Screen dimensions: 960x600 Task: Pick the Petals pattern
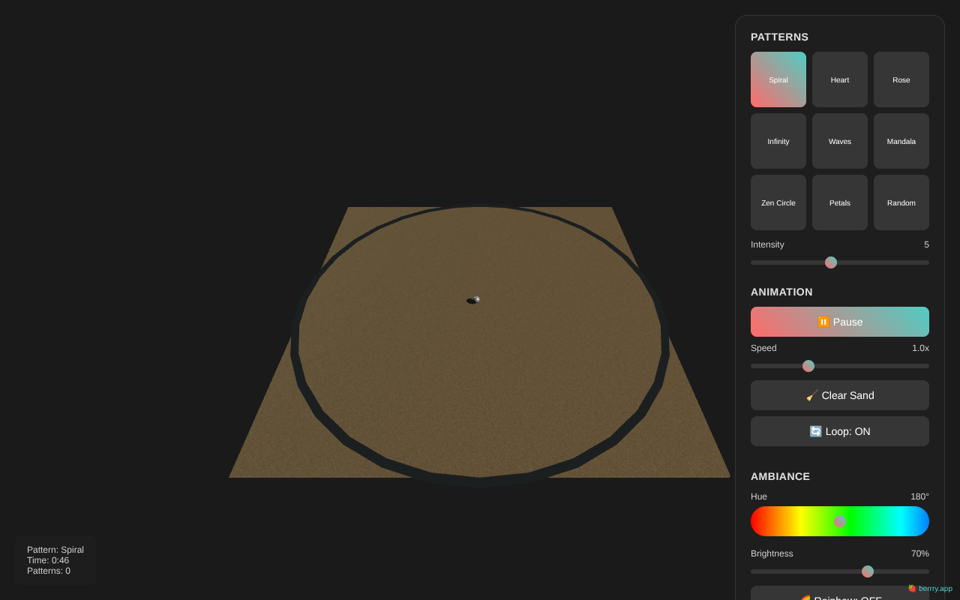tap(840, 202)
